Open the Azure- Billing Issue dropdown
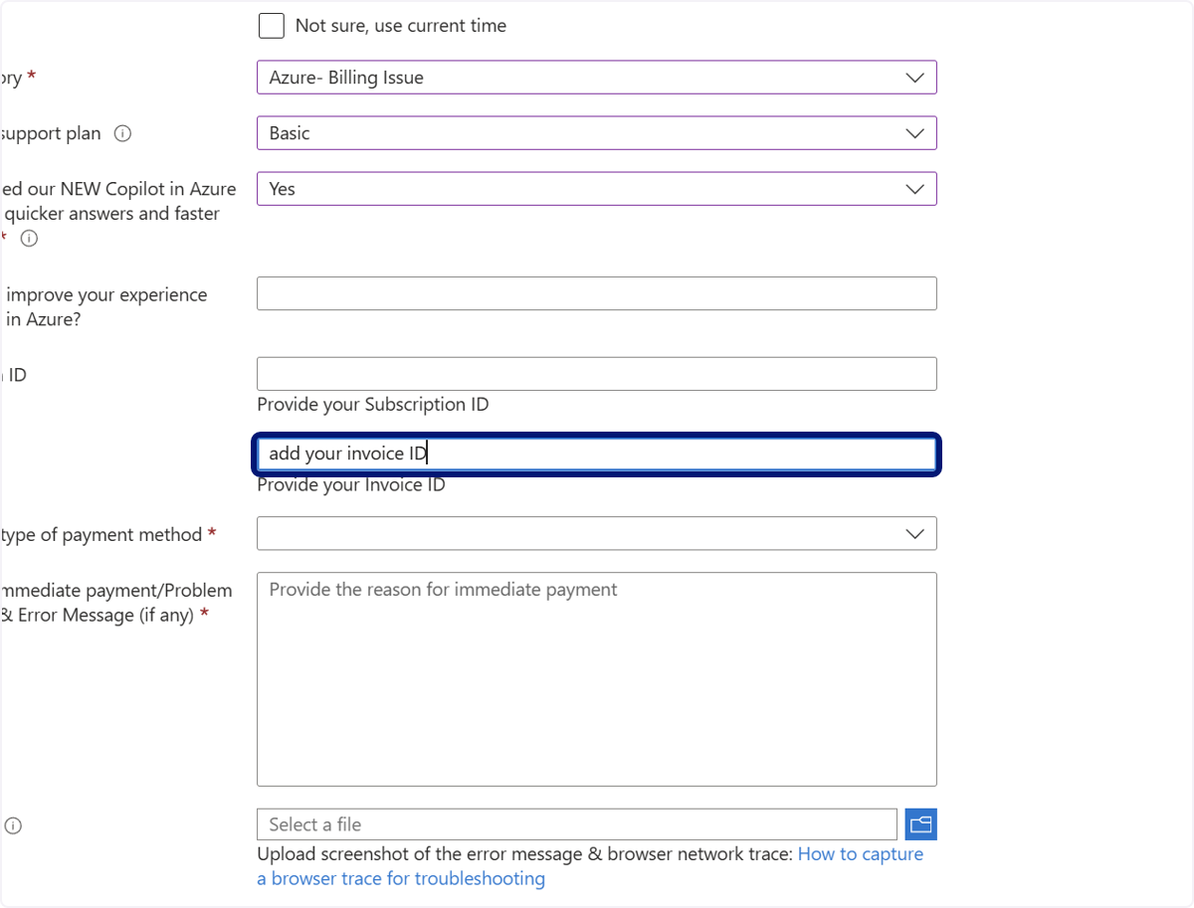Screen dimensions: 1194x908 (597, 78)
